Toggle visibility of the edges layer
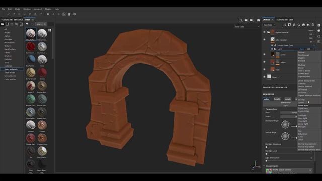This screenshot has height=181, width=322. (264, 62)
